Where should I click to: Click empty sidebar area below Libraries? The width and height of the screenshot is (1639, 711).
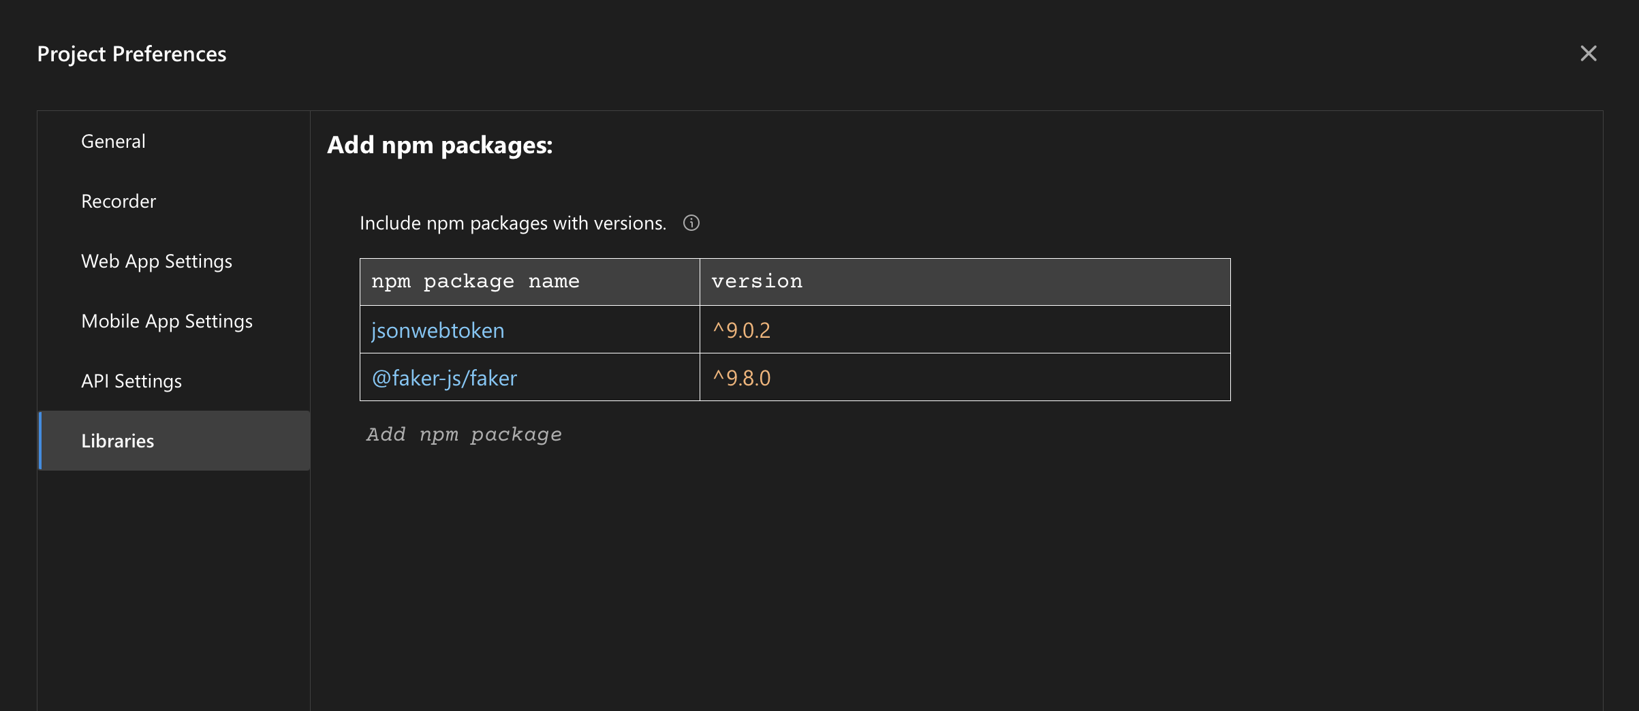tap(174, 586)
